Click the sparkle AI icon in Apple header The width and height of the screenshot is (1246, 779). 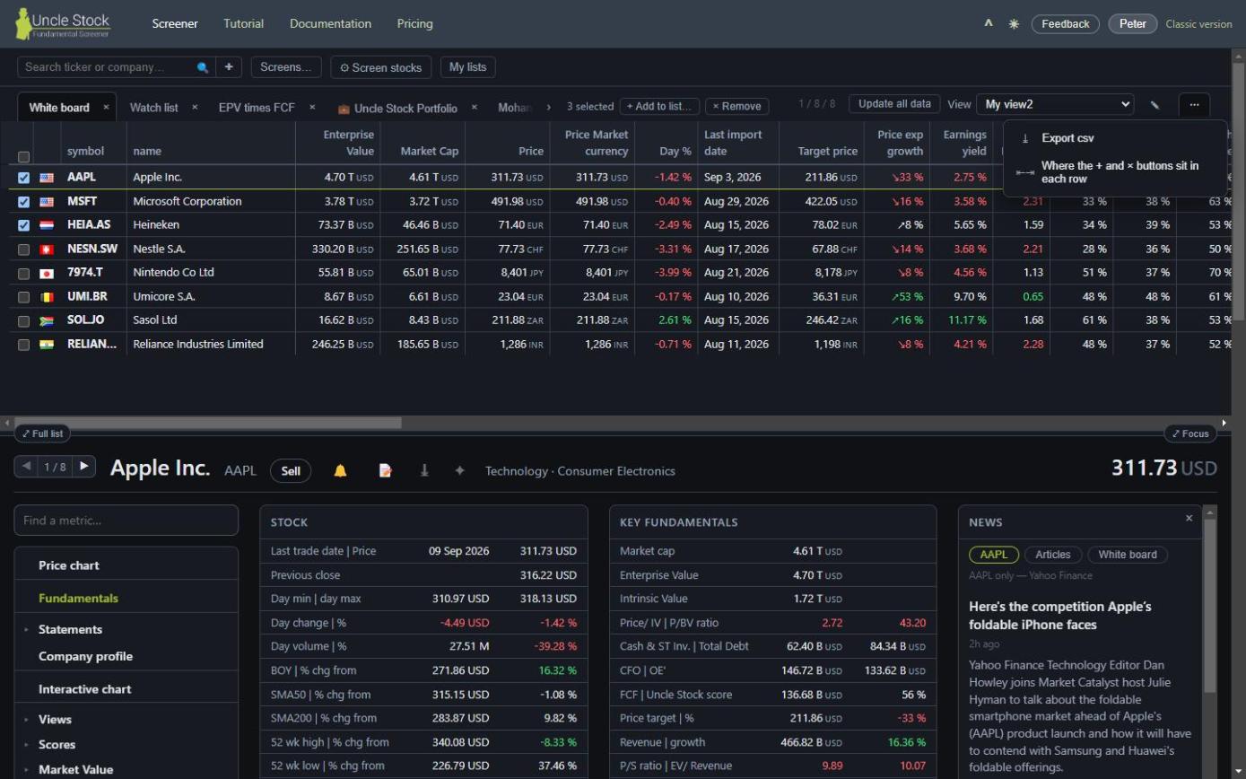pyautogui.click(x=459, y=470)
